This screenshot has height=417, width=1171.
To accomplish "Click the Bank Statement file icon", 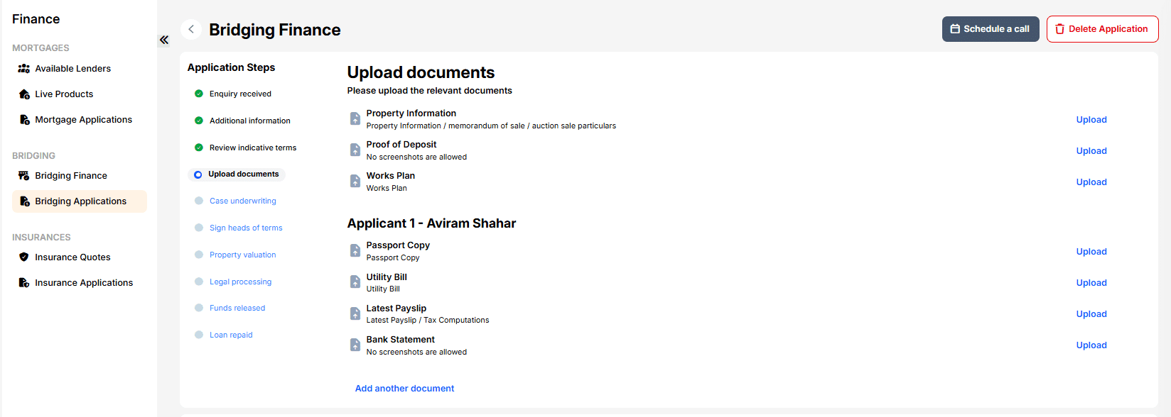I will 355,345.
